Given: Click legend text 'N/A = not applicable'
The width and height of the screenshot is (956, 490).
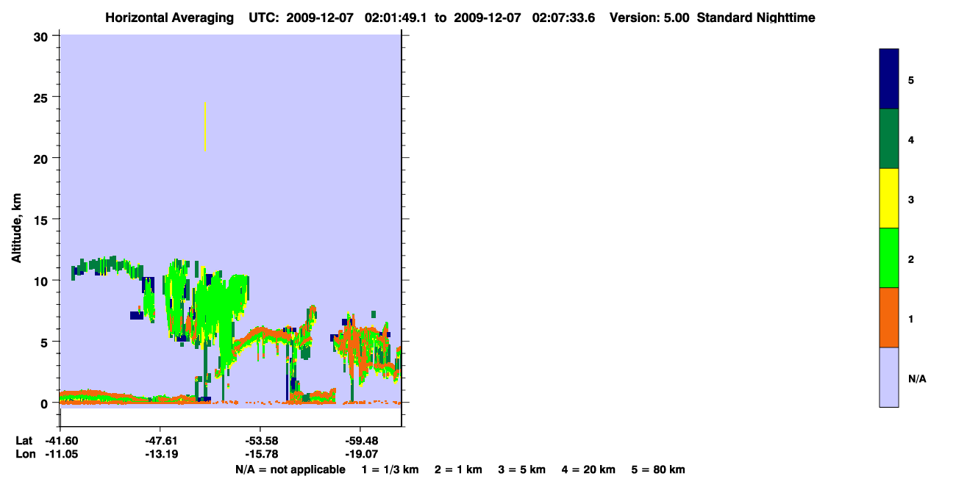Looking at the screenshot, I should pyautogui.click(x=290, y=469).
